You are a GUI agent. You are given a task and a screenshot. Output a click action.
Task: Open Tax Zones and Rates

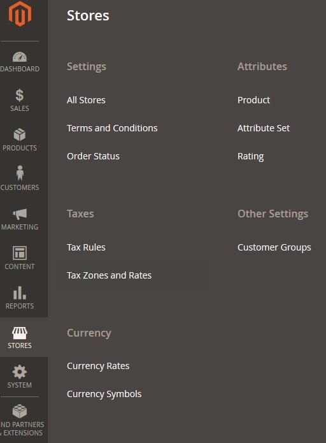pos(110,275)
